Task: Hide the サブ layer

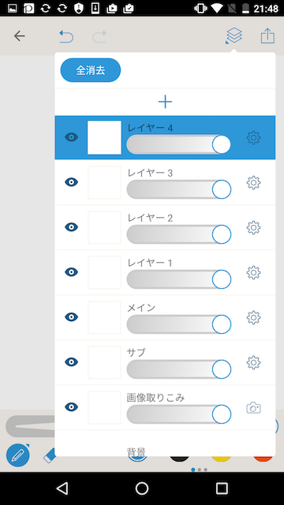Action: click(x=72, y=362)
